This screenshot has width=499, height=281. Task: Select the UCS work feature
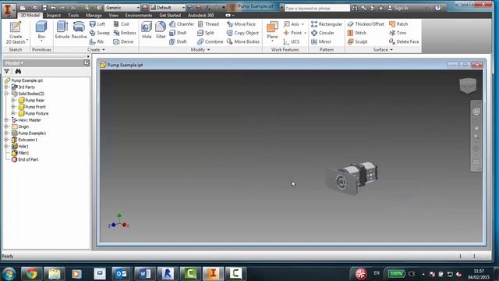[291, 41]
